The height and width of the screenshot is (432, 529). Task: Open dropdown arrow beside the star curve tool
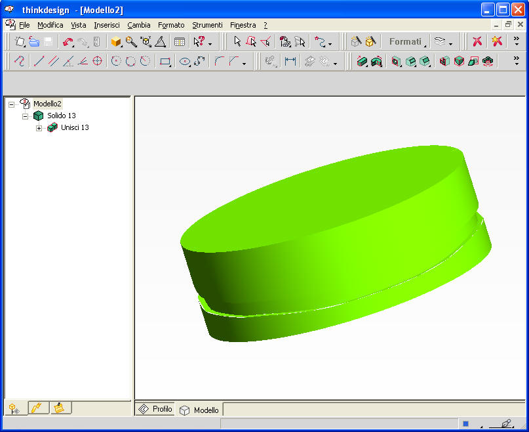point(330,44)
